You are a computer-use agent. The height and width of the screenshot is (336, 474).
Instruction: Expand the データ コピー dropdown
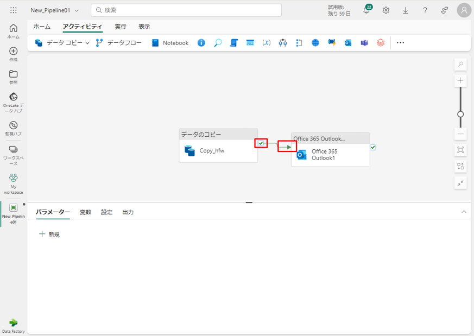tap(87, 43)
